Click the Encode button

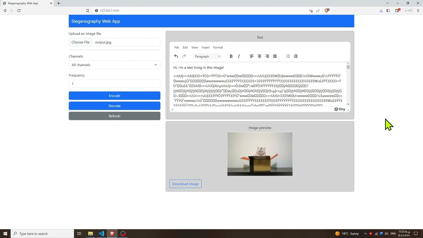(114, 96)
